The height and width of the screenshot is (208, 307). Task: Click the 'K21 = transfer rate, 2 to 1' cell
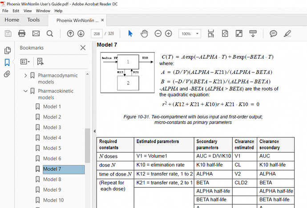point(164,183)
